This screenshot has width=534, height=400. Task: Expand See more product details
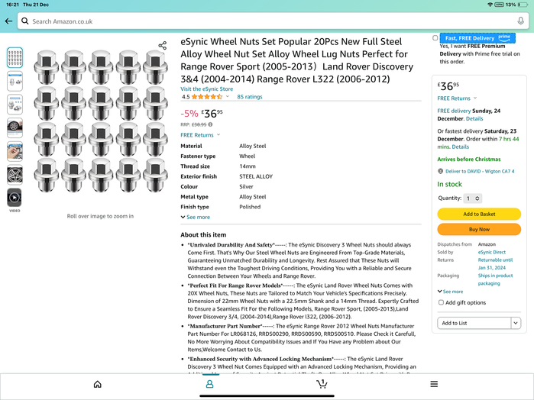coord(196,218)
